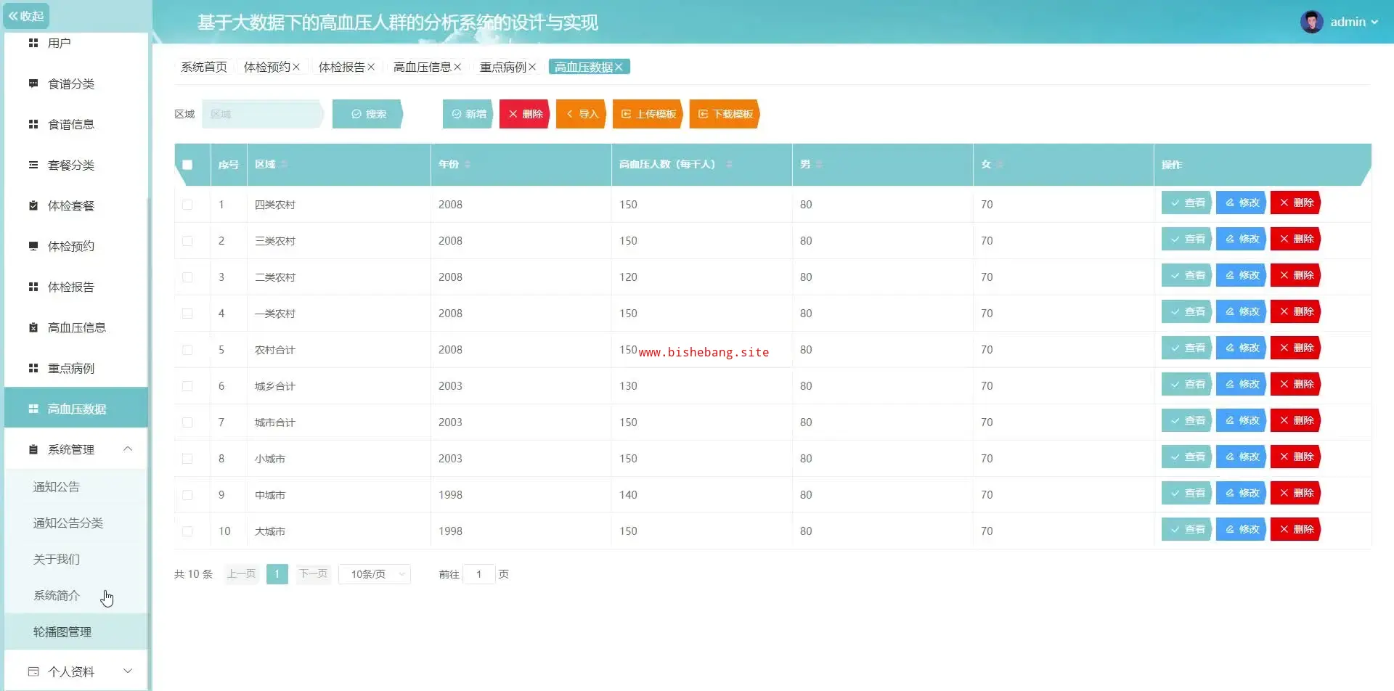Click the 食谱分类 sidebar icon

[x=33, y=83]
